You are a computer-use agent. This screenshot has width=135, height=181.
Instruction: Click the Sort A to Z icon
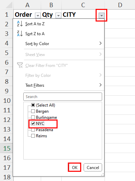20,24
